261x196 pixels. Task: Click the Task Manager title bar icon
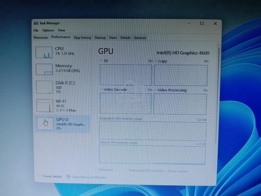coord(36,23)
